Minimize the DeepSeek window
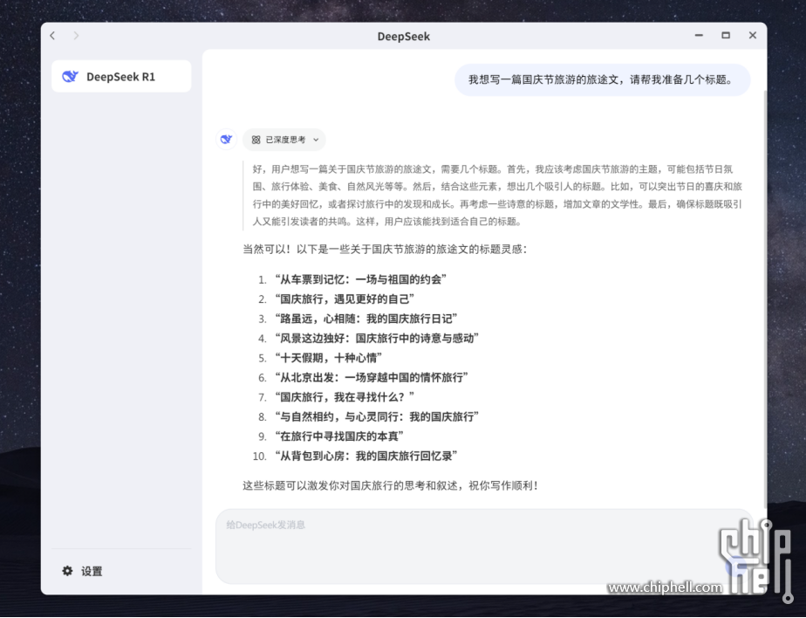Viewport: 806px width, 618px height. (699, 36)
